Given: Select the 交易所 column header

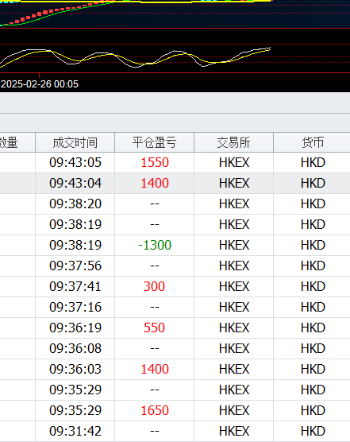Looking at the screenshot, I should 234,142.
